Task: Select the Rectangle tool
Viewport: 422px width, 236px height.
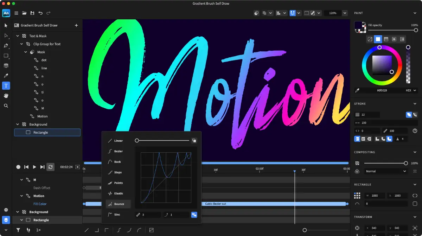Action: tap(6, 56)
